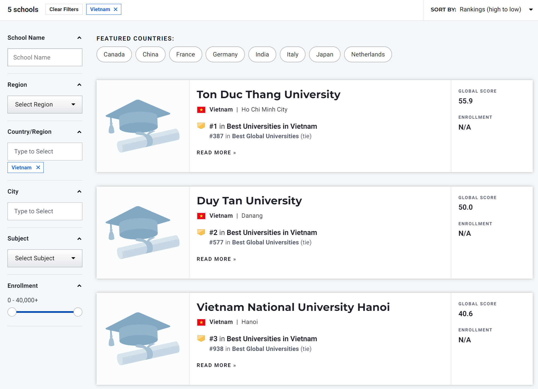Click #938 in Best Global Universities ranking
This screenshot has width=538, height=389.
pos(260,349)
